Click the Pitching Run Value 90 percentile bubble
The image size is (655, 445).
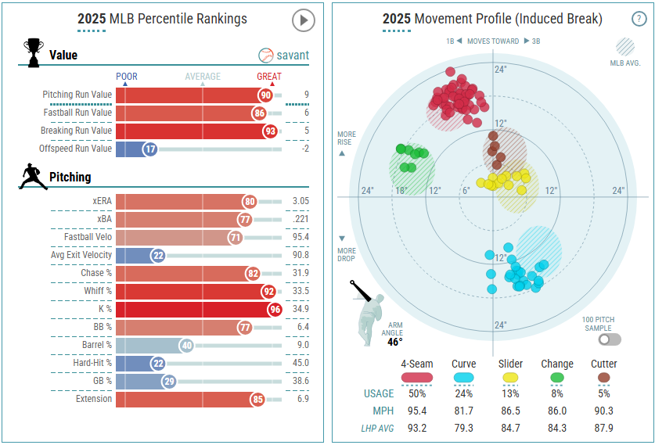(x=266, y=95)
